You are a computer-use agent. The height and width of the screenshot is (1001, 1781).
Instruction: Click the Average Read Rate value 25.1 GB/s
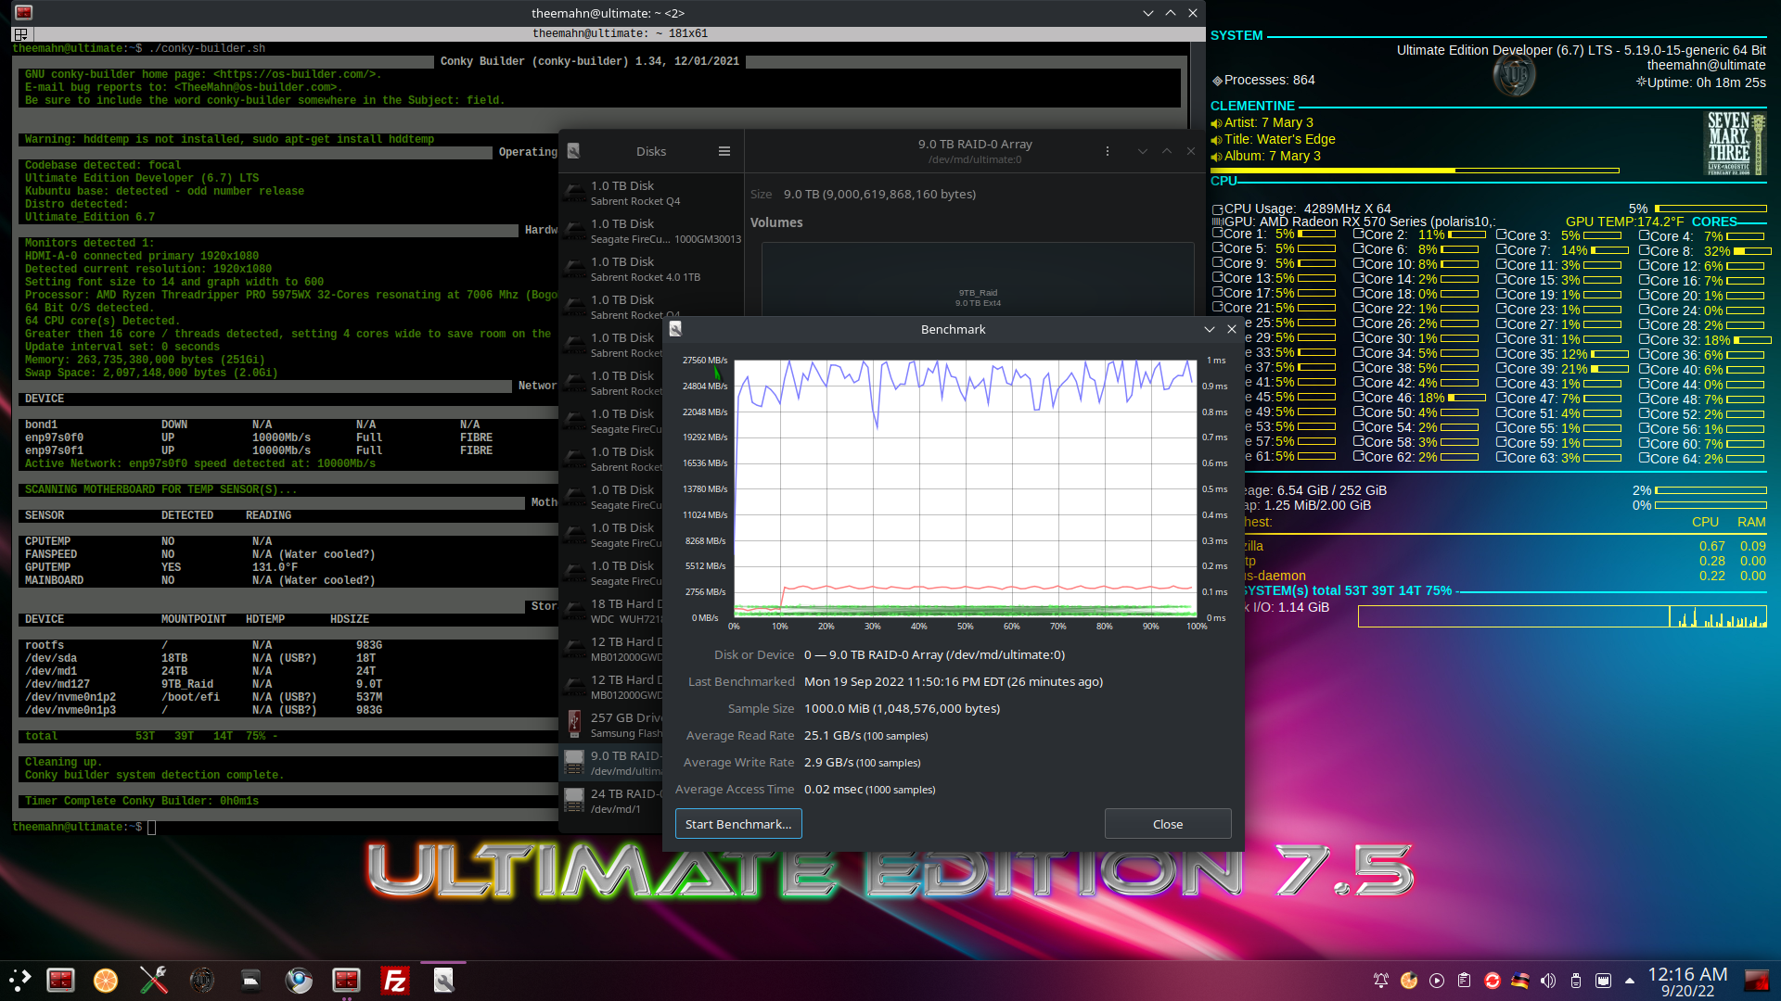tap(865, 735)
